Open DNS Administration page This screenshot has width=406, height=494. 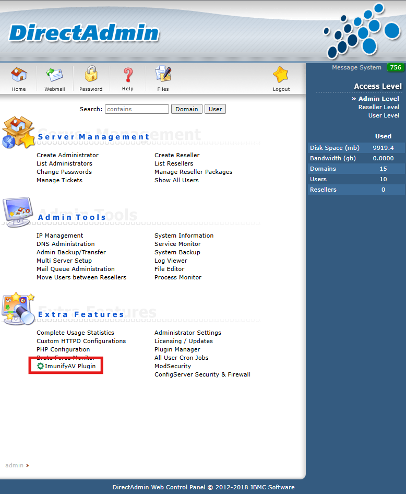66,244
